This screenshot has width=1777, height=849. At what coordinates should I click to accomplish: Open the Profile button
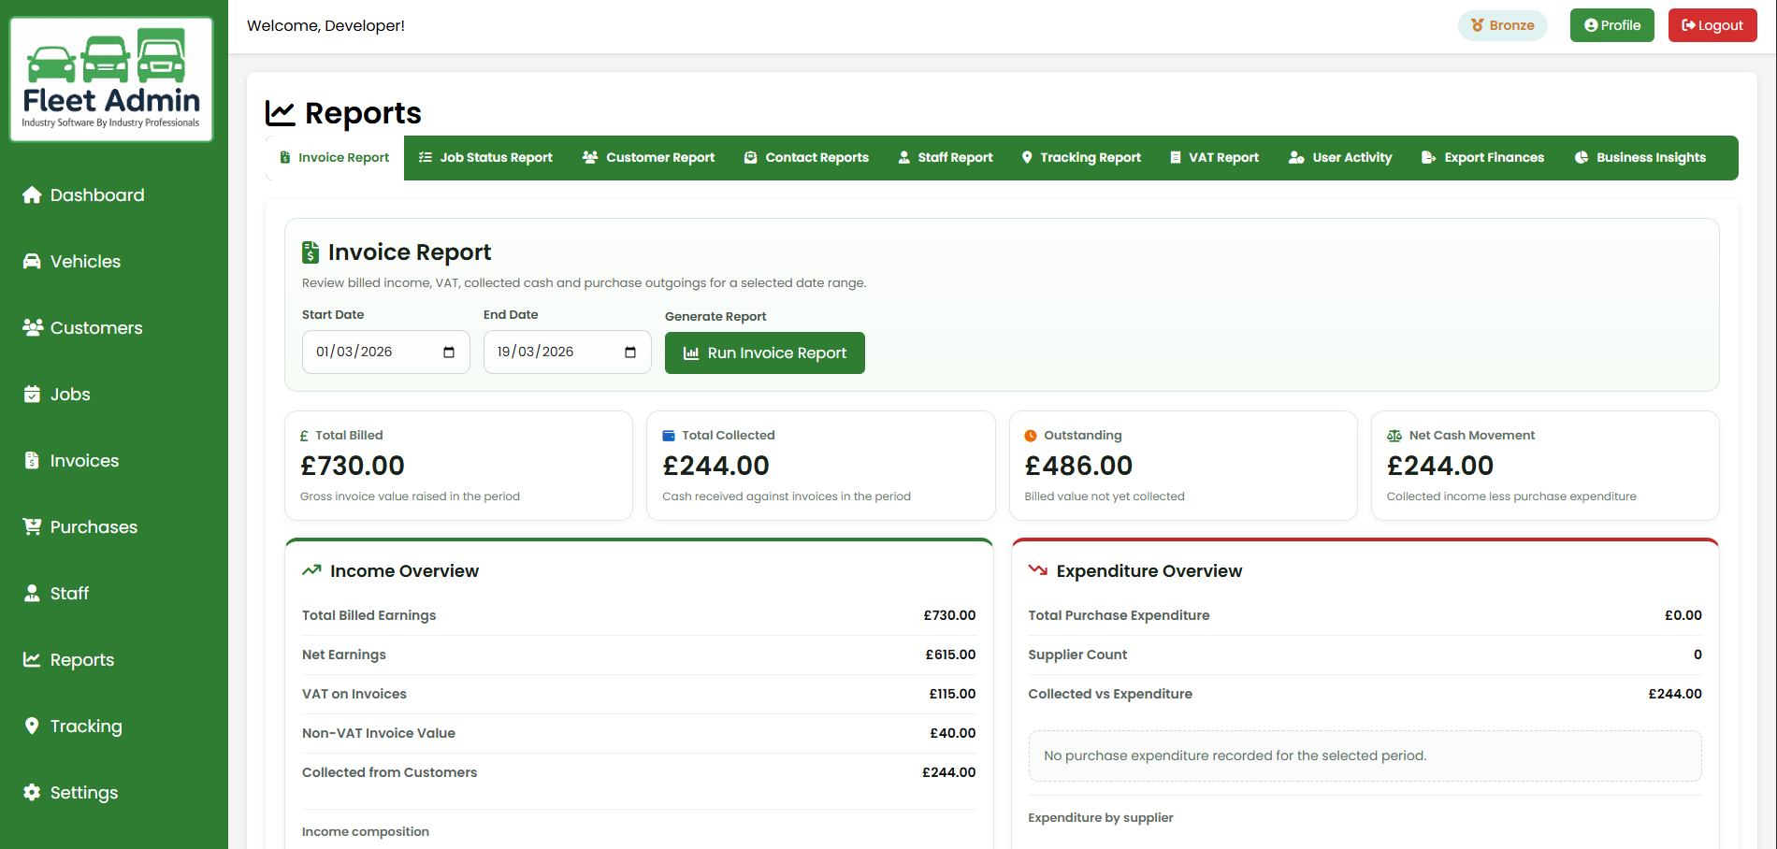tap(1612, 25)
